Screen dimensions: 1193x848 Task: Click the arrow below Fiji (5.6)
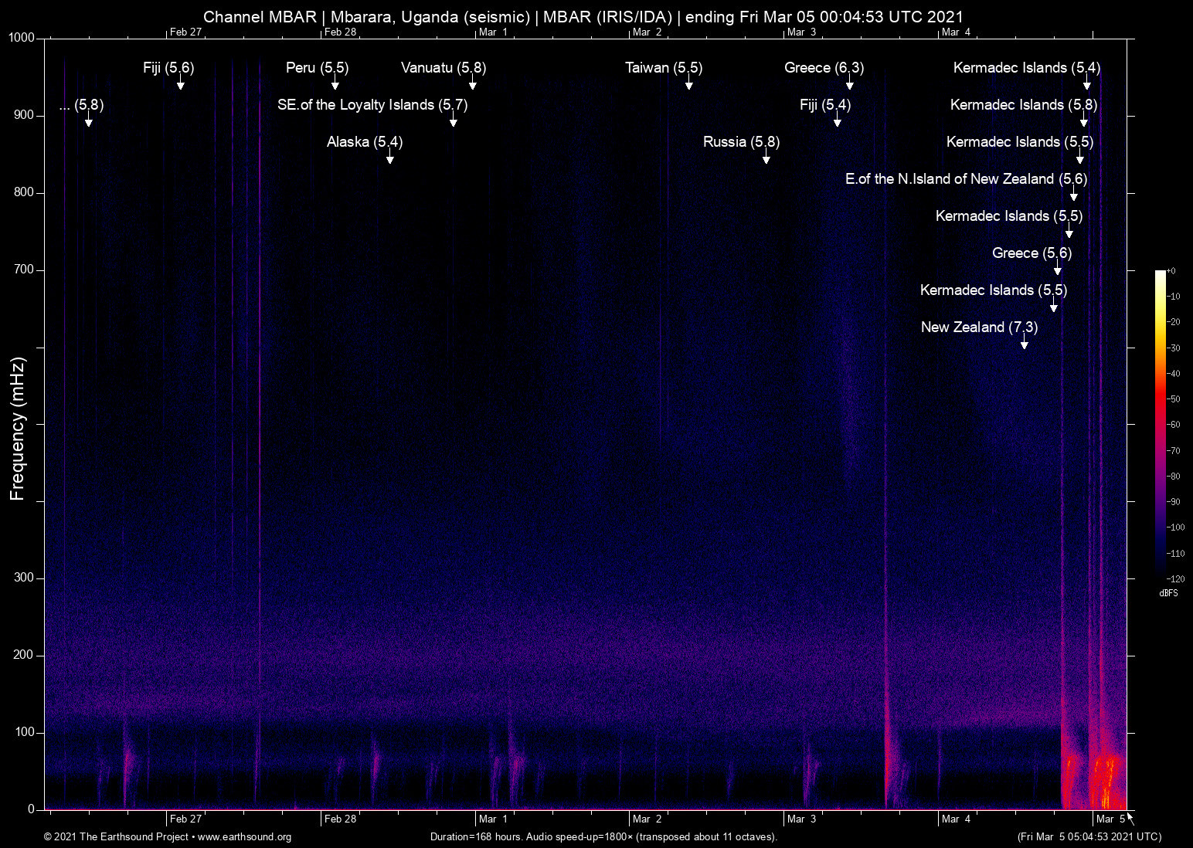pos(180,84)
